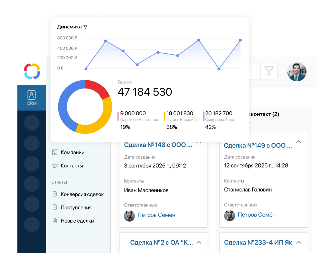Open the Сделка №148 с ООО link
Image resolution: width=334 pixels, height=253 pixels.
pos(158,145)
